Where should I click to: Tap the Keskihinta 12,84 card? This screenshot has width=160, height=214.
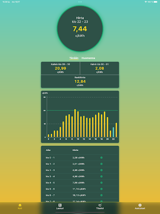pyautogui.click(x=80, y=82)
